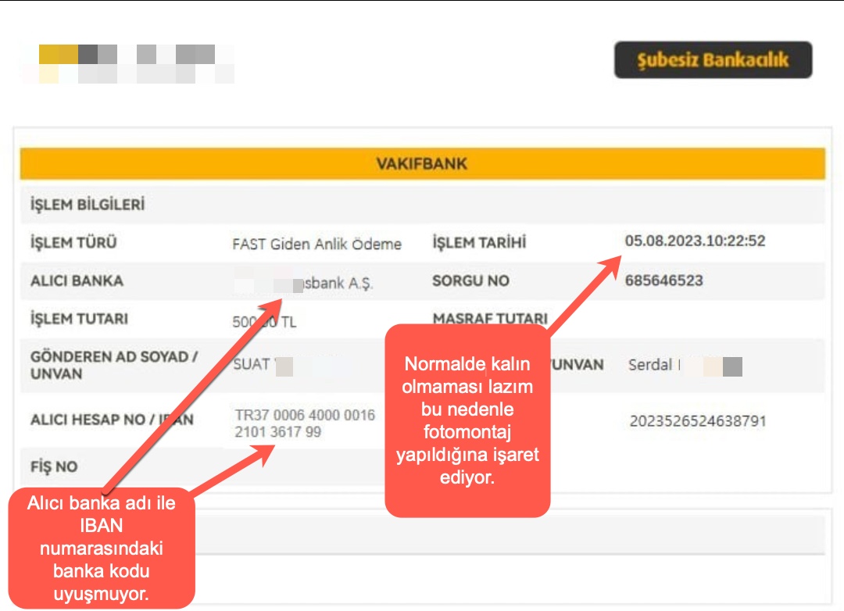
Task: Click the SORGU NO label
Action: [x=470, y=280]
